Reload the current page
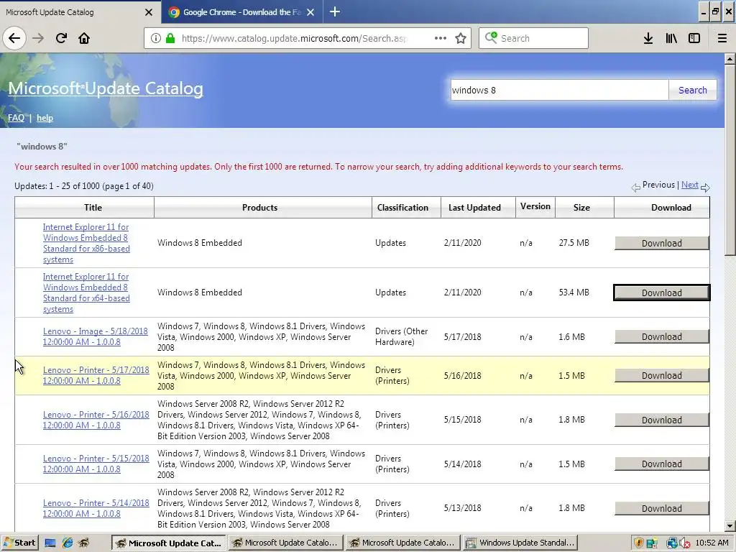736x552 pixels. click(61, 38)
